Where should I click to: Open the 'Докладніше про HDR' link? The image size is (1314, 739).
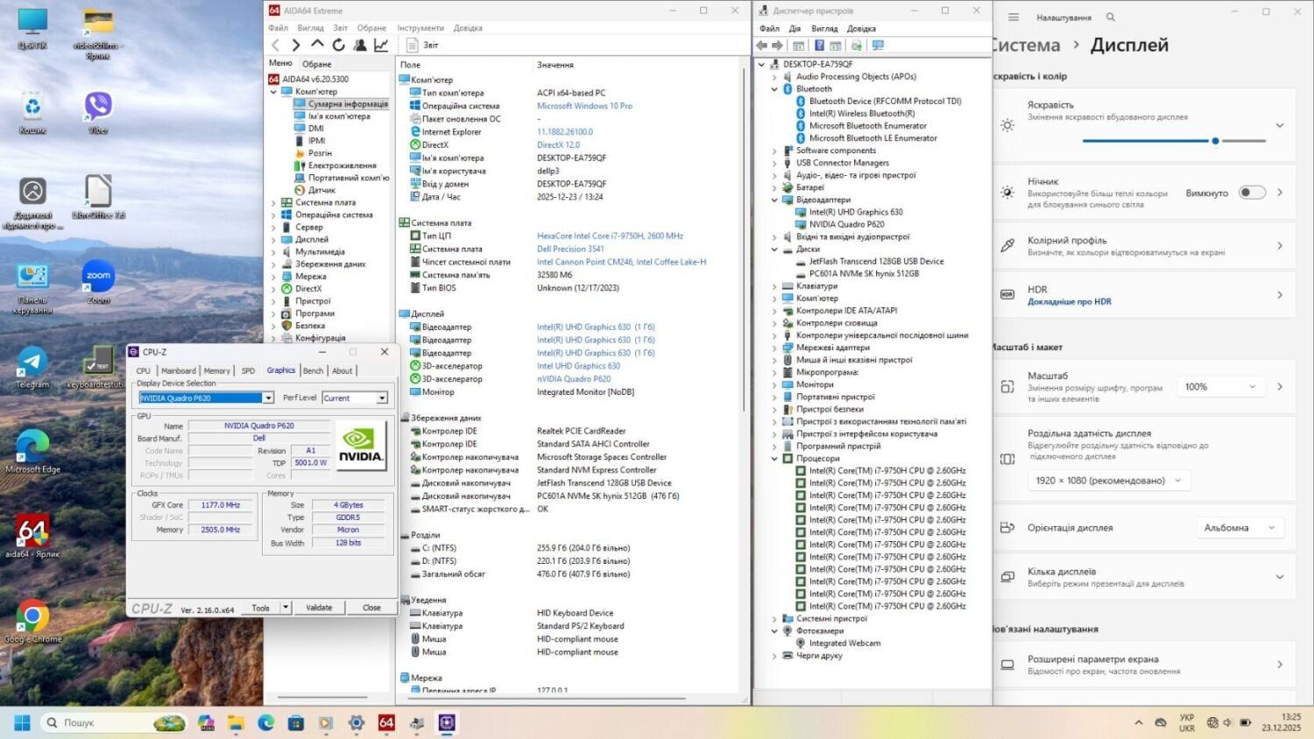(x=1069, y=301)
